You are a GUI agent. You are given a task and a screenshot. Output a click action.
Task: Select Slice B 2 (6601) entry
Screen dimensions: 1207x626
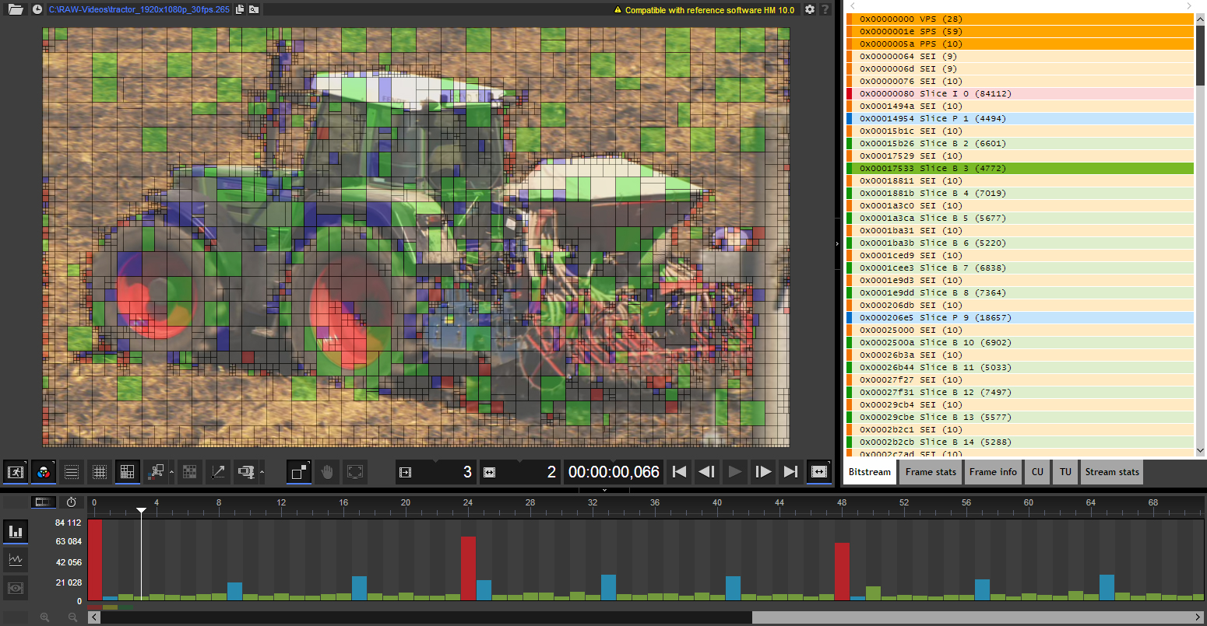click(x=1020, y=143)
